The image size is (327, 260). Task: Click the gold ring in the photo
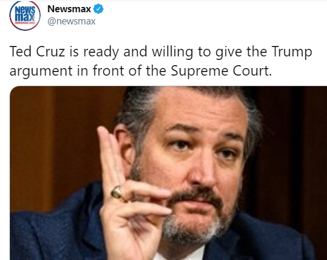(x=117, y=193)
